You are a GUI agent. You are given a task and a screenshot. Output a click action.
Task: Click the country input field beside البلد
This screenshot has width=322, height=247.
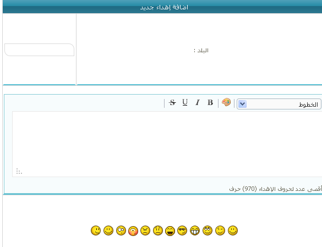39,50
